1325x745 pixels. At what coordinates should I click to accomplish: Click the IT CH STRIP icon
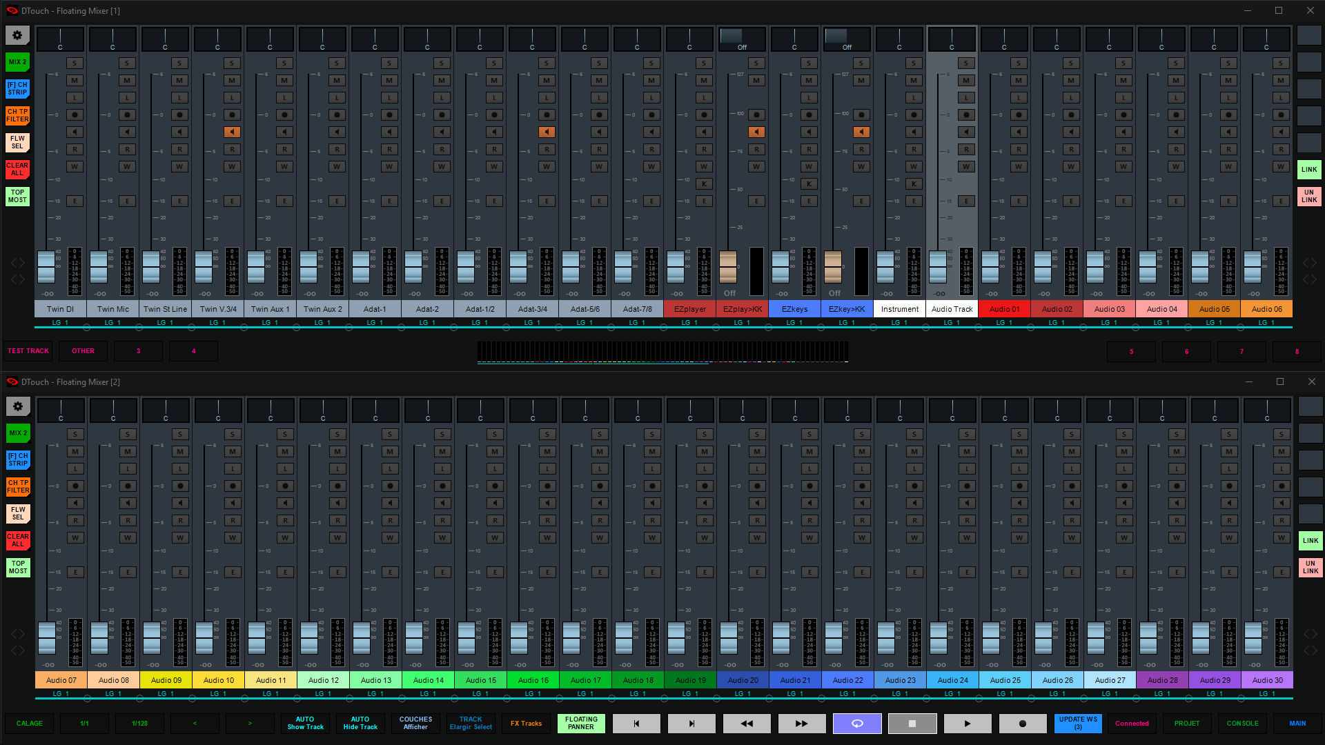(x=17, y=88)
